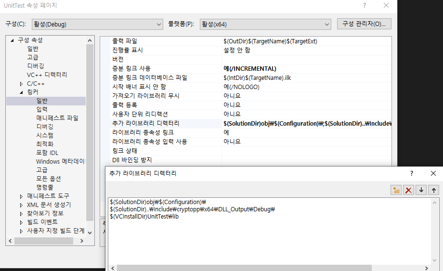
Task: Expand the 빌드 이벤트 node
Action: [x=21, y=222]
